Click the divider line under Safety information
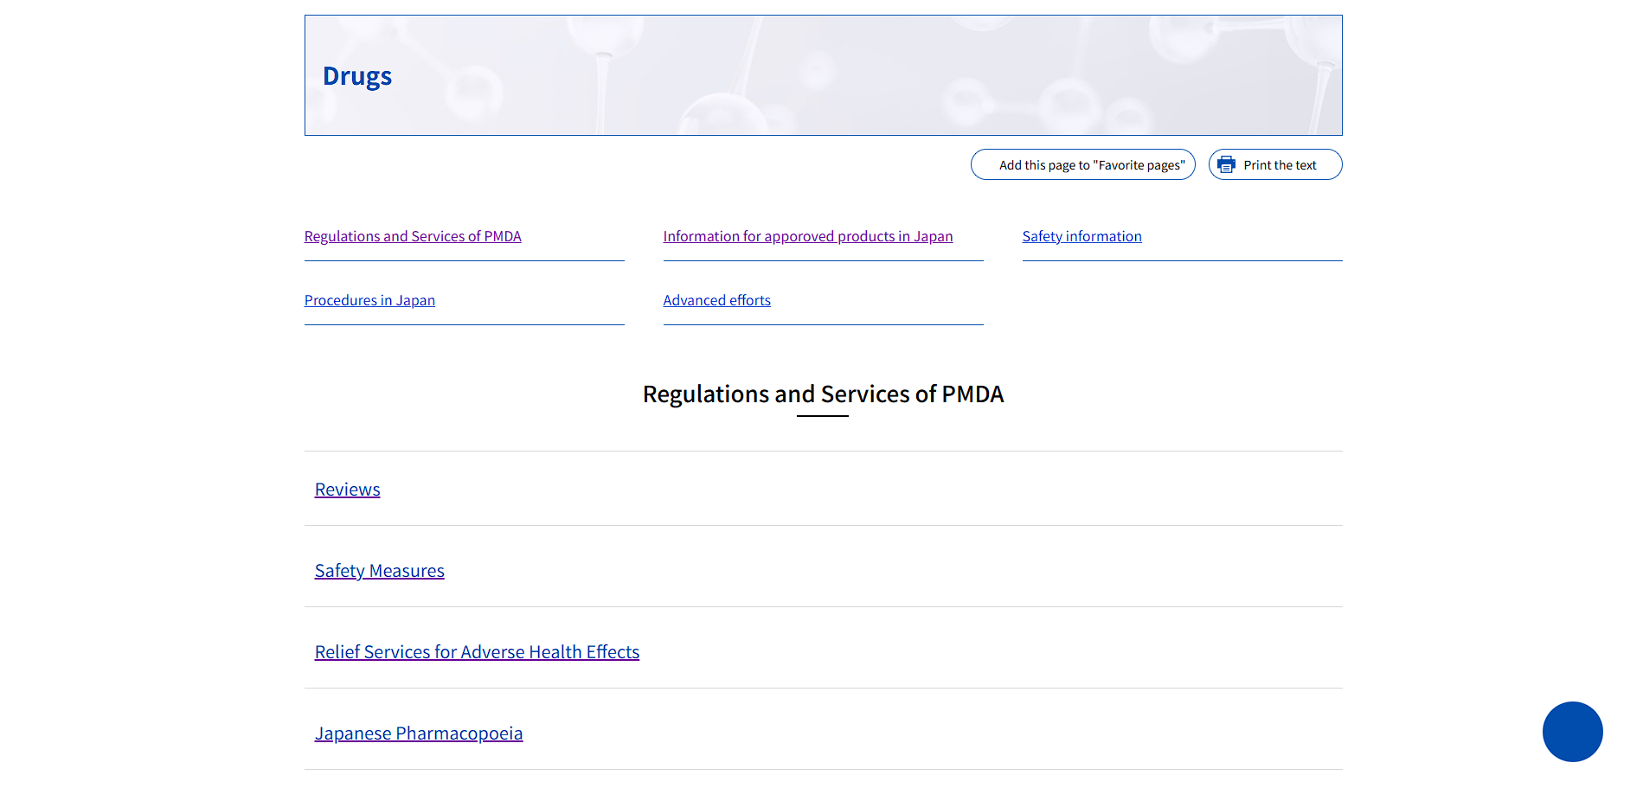The image size is (1643, 788). click(x=1182, y=260)
